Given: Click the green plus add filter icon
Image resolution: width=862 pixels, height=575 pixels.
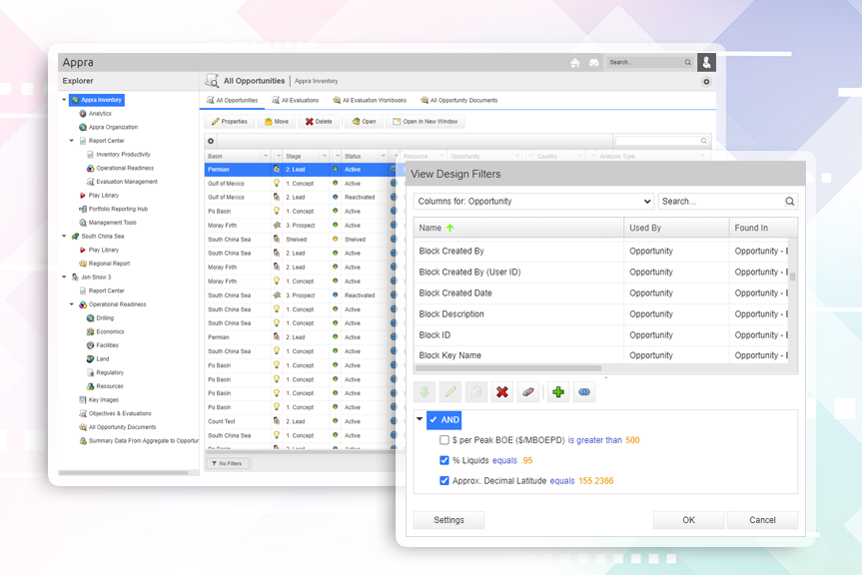Looking at the screenshot, I should (x=558, y=392).
